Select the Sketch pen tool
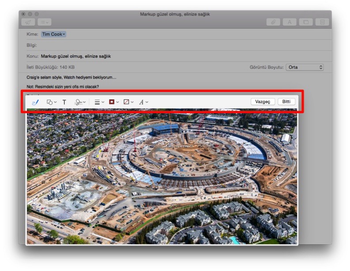 35,102
